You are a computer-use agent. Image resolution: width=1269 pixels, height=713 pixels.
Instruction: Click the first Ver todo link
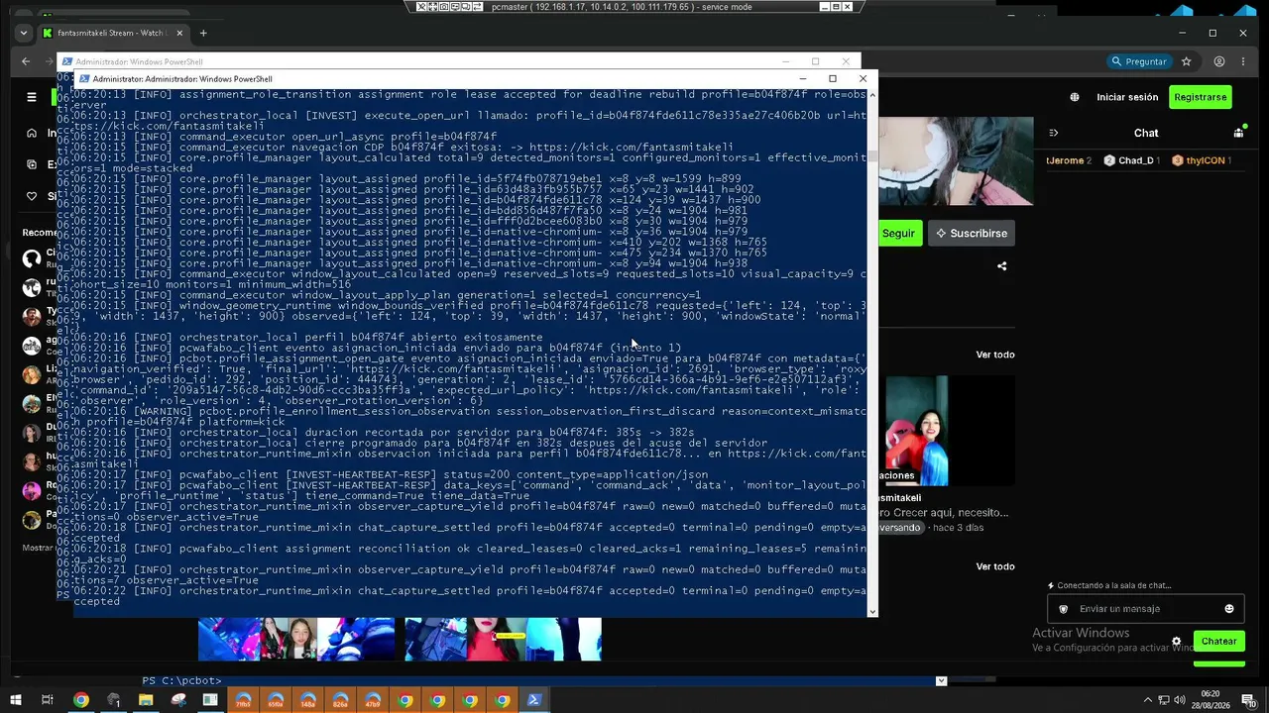coord(995,355)
